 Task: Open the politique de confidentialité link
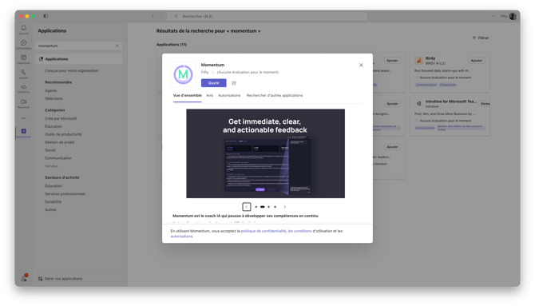264,231
